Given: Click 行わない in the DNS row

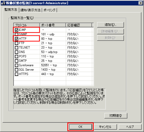Looking at the screenshot, I should pyautogui.click(x=73, y=52).
